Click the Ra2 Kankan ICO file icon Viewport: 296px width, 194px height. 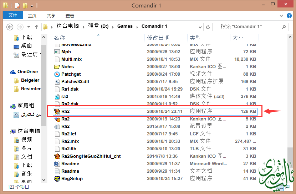(57, 119)
